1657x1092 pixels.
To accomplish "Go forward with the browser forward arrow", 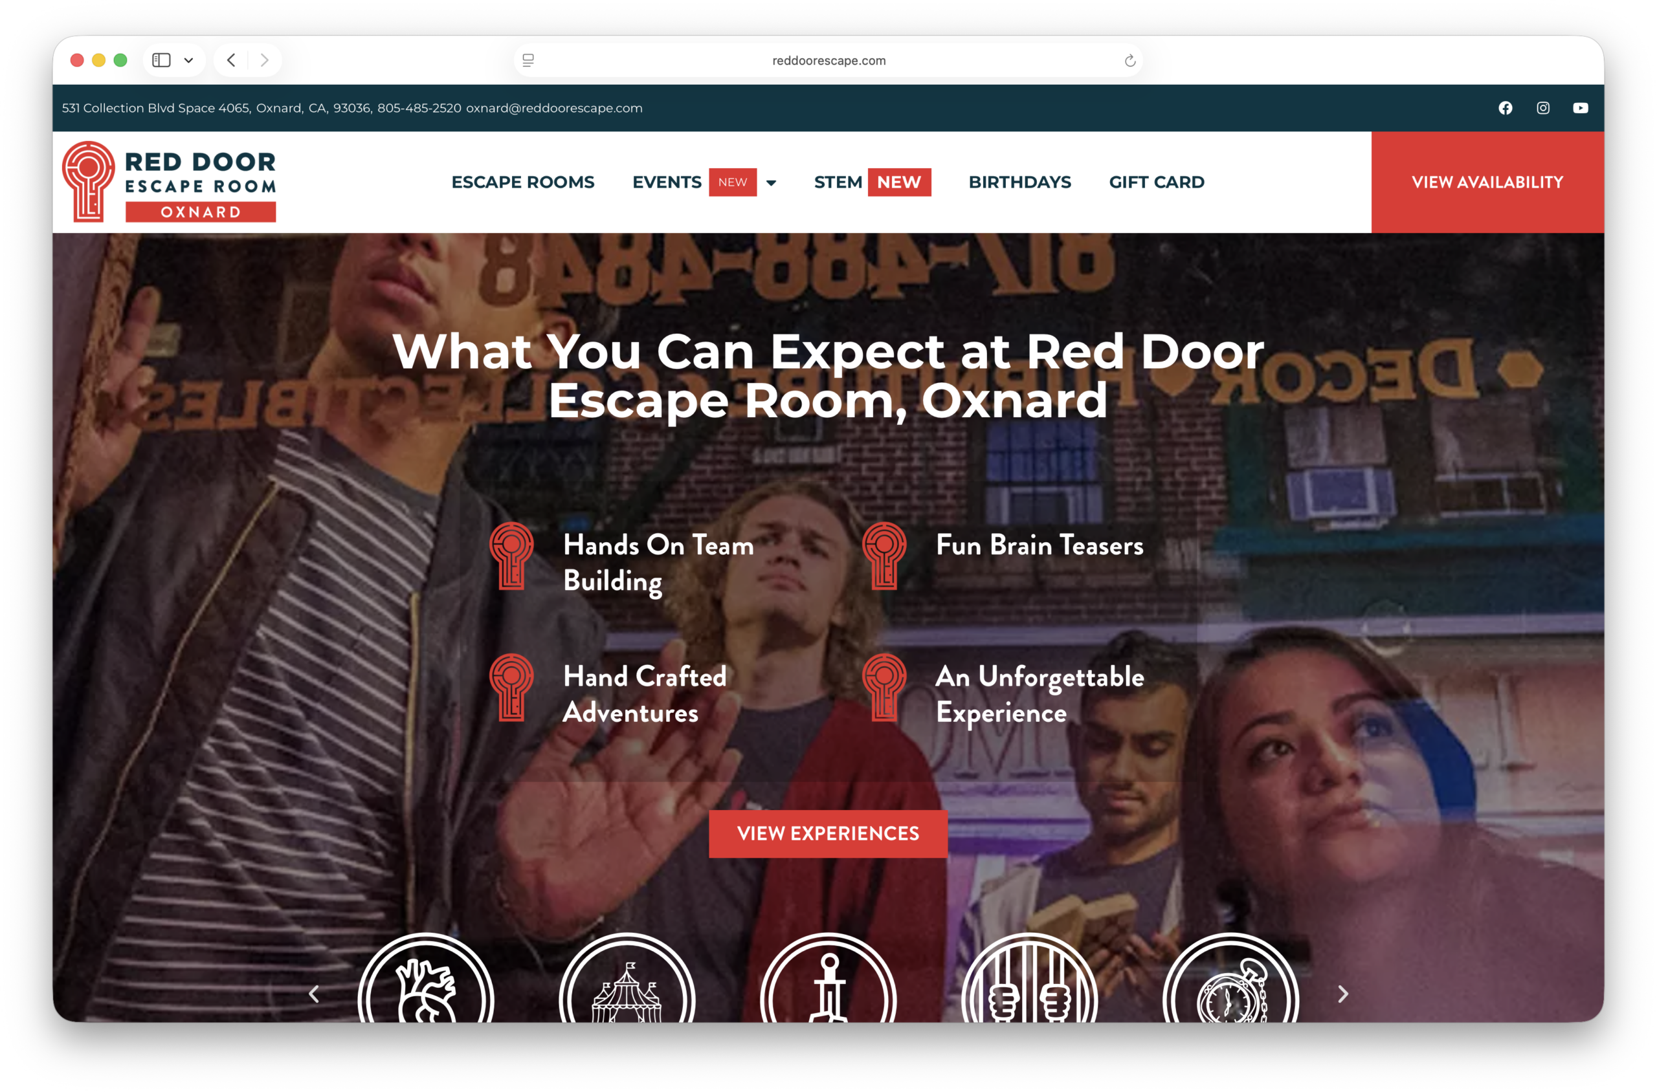I will point(264,61).
